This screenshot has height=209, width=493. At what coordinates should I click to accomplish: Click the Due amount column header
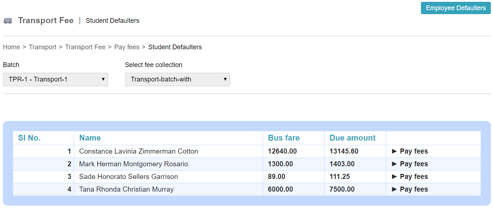tap(352, 138)
